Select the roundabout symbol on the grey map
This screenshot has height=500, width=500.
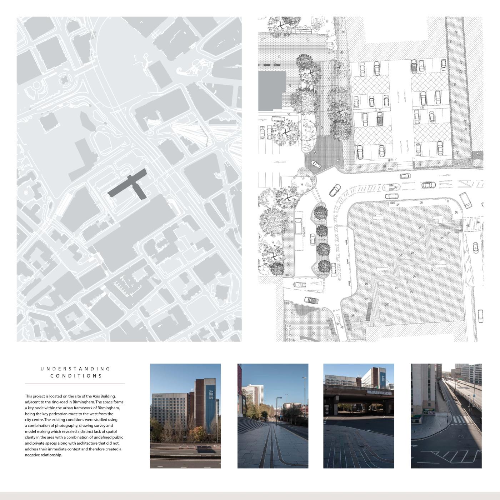65,77
